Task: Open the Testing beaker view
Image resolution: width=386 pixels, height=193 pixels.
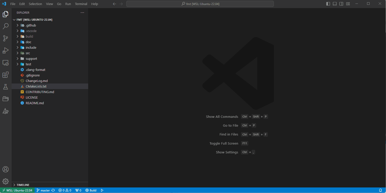Action: point(6,87)
